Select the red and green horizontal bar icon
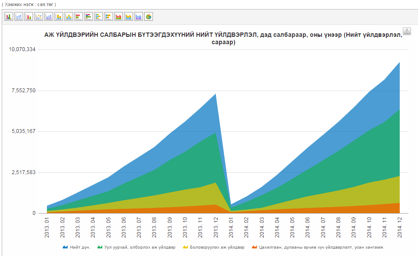 pos(79,16)
